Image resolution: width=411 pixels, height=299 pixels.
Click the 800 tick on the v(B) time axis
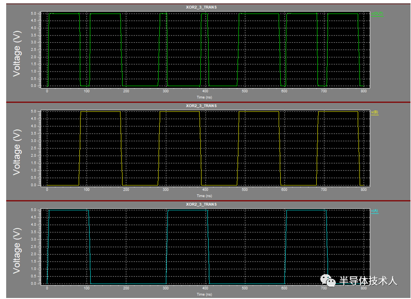364,190
